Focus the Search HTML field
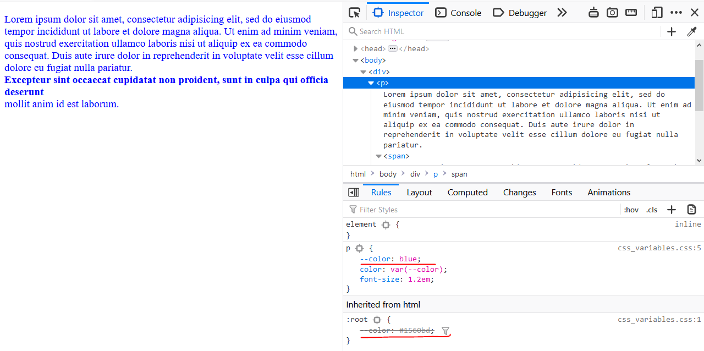704x351 pixels. (506, 31)
